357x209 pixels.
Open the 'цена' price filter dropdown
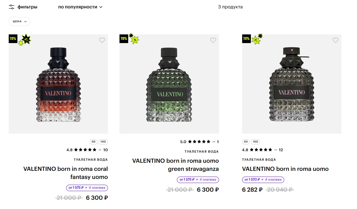pyautogui.click(x=19, y=21)
